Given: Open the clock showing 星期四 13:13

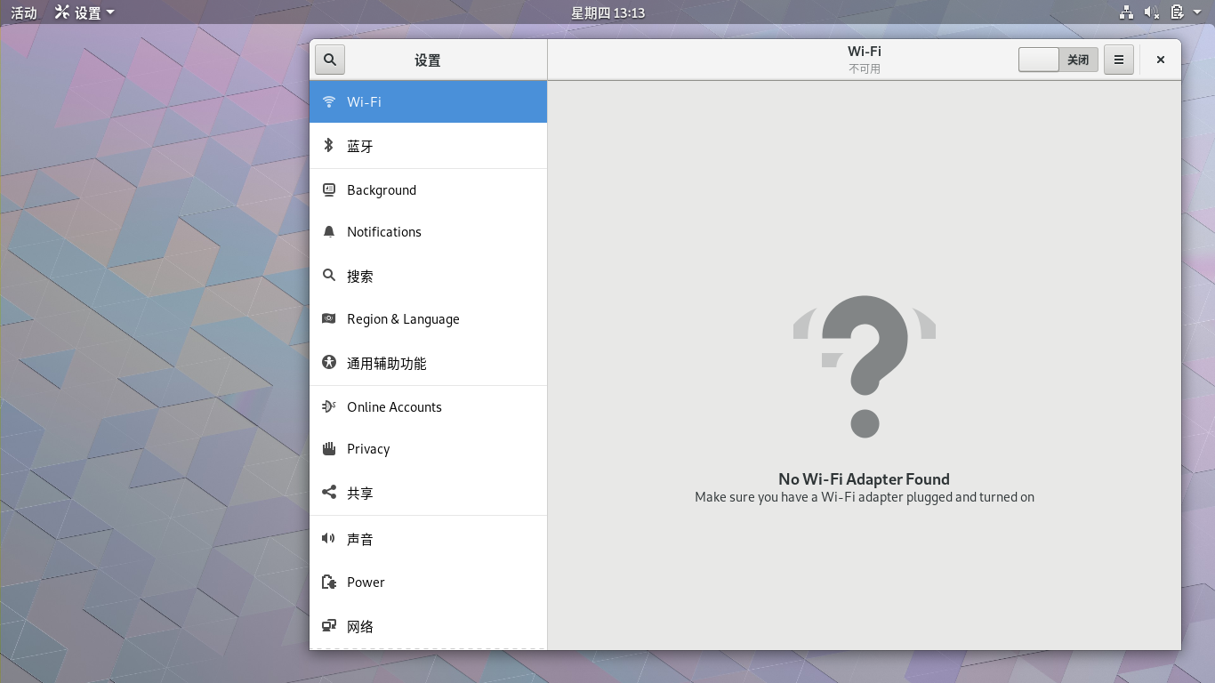Looking at the screenshot, I should (607, 12).
